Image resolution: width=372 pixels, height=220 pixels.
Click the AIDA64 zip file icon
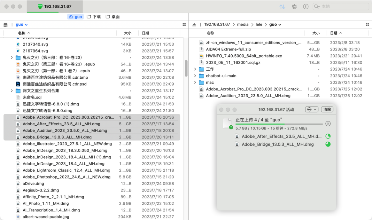point(201,49)
